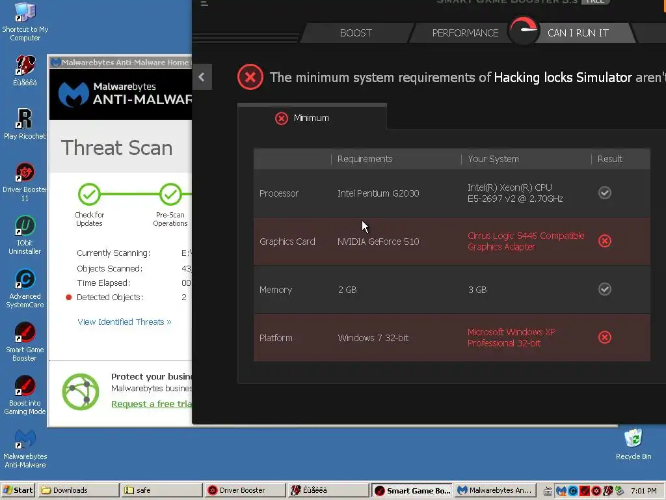Click the Objects Scanned label in Malwarebytes

pyautogui.click(x=109, y=269)
